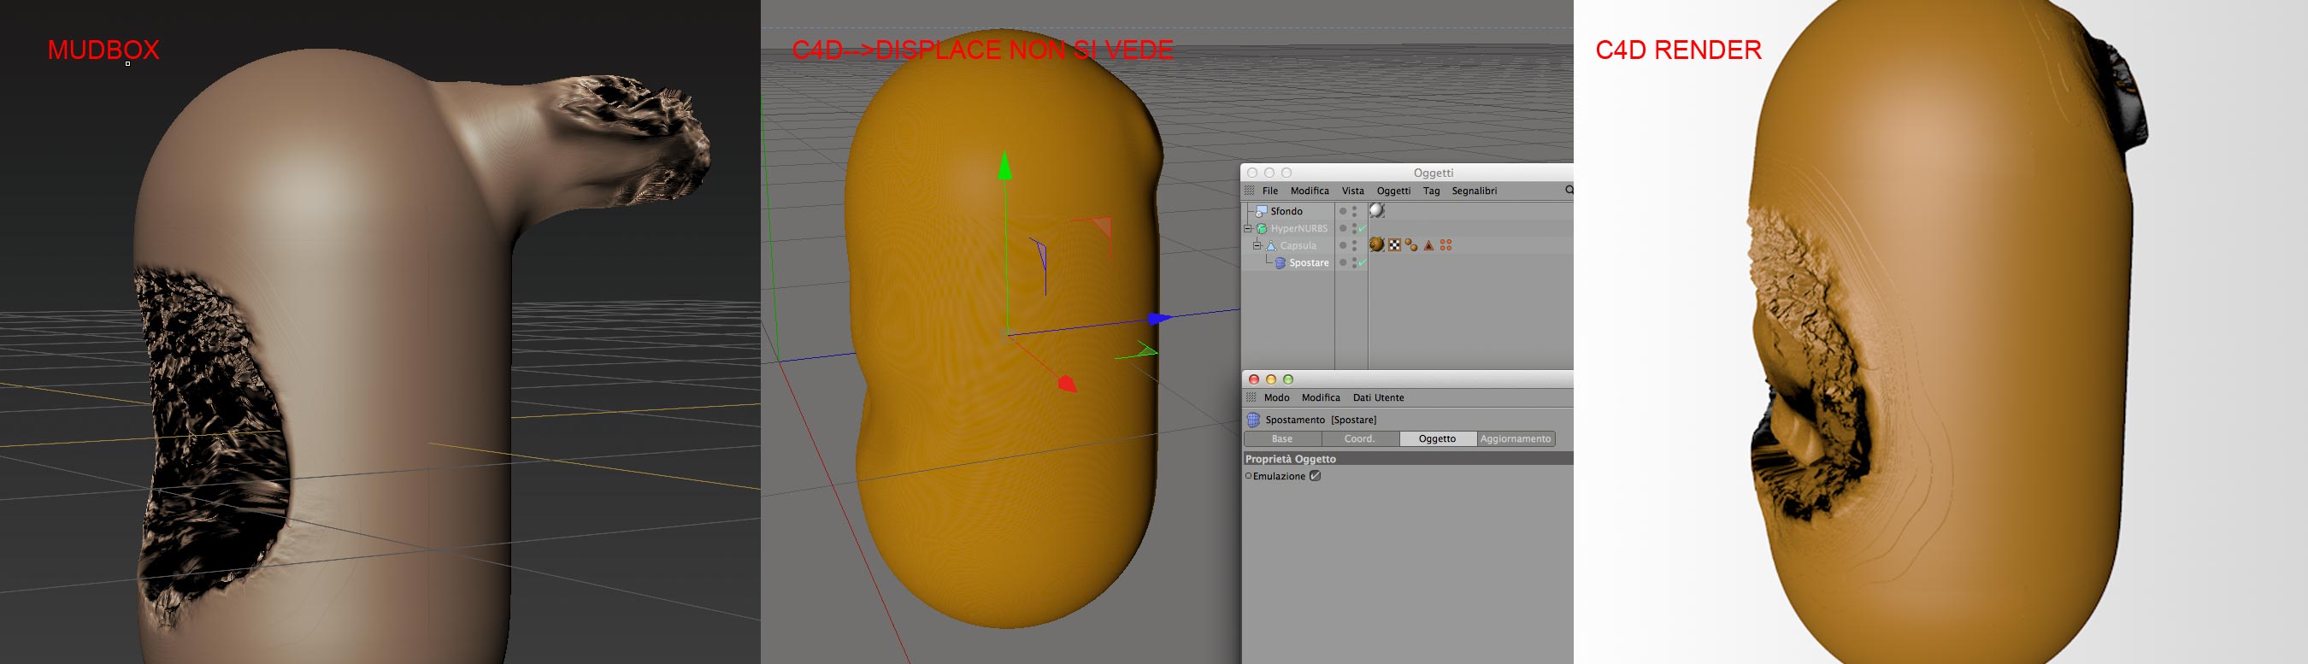Image resolution: width=2308 pixels, height=664 pixels.
Task: Toggle the Emulazione animation circle
Action: [x=1248, y=476]
